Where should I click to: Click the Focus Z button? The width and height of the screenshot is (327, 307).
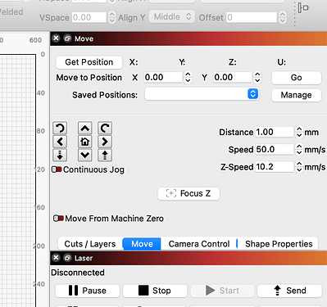188,193
